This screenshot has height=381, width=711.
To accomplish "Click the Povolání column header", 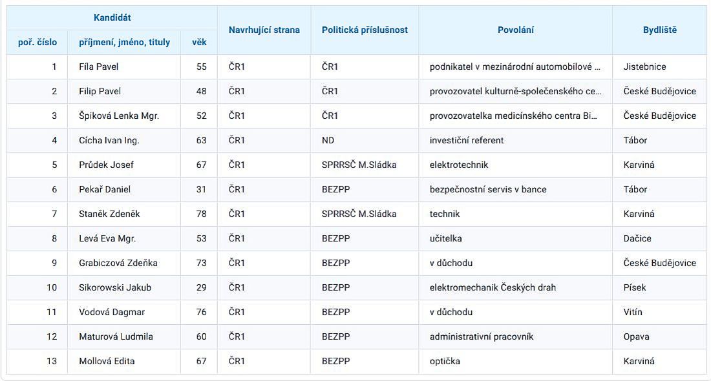I will [x=515, y=30].
